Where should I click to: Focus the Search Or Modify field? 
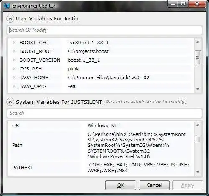coord(104,30)
